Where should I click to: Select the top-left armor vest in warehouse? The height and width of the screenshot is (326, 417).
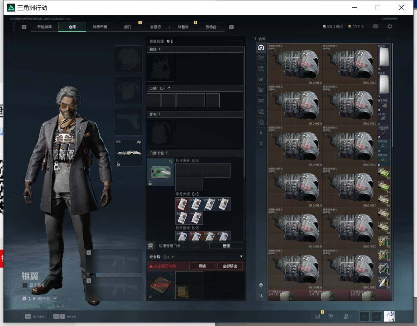coord(295,64)
